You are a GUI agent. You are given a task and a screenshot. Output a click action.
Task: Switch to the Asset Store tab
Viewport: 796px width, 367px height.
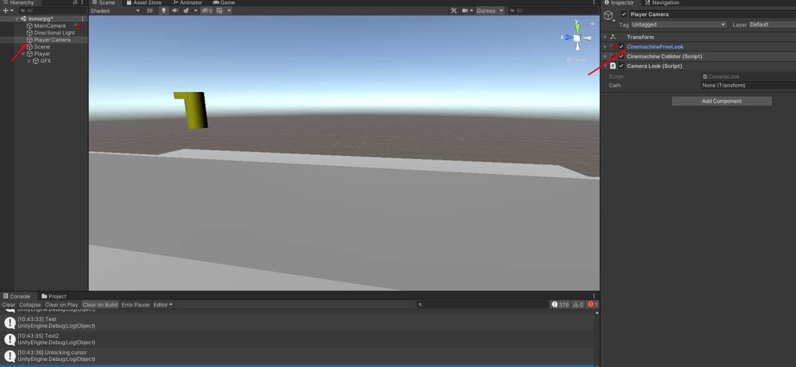point(144,2)
